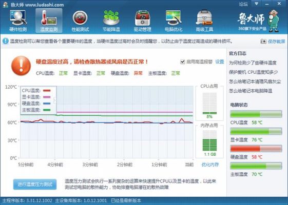
Task: Click the 显卡温度 正常 status text
Action: [x=101, y=73]
